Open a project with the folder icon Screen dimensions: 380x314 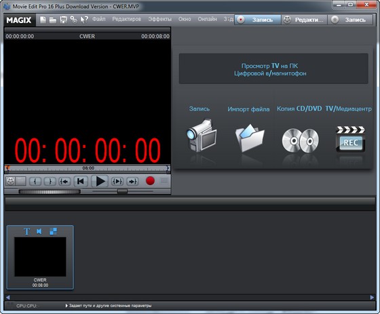tap(53, 20)
